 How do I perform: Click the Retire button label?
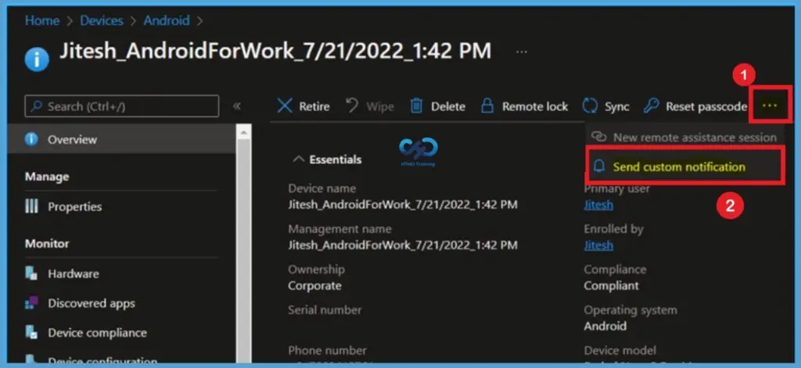point(314,106)
